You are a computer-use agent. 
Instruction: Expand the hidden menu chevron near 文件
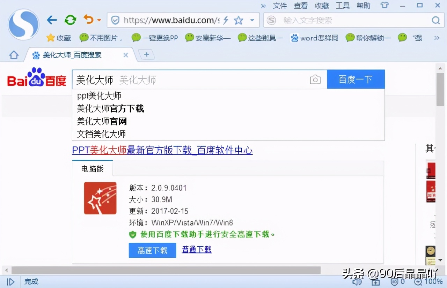click(x=263, y=6)
